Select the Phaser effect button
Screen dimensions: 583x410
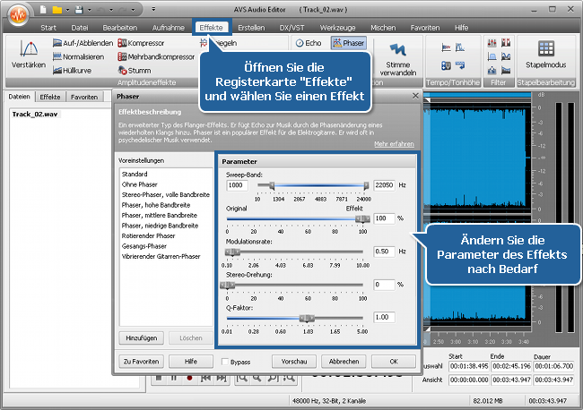pos(347,42)
